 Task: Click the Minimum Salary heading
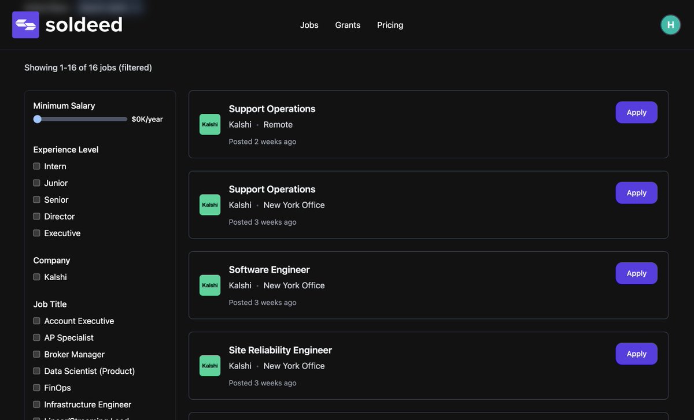click(x=64, y=106)
